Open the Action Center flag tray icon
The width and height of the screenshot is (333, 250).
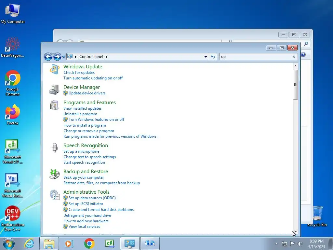point(292,244)
